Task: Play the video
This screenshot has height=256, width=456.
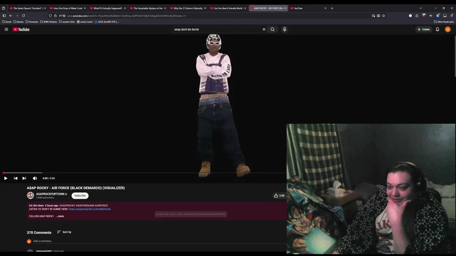Action: (x=6, y=178)
